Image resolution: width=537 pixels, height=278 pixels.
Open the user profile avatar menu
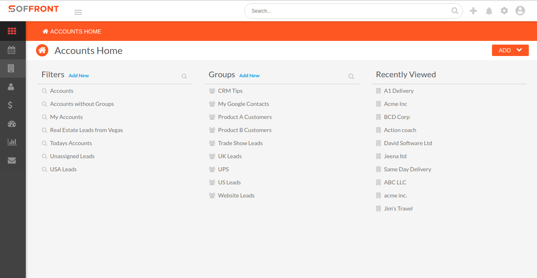coord(520,11)
